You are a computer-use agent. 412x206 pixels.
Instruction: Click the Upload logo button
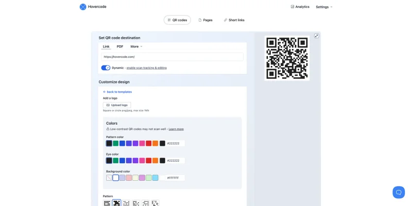pos(117,105)
